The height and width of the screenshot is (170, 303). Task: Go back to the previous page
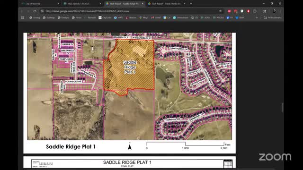(22, 11)
